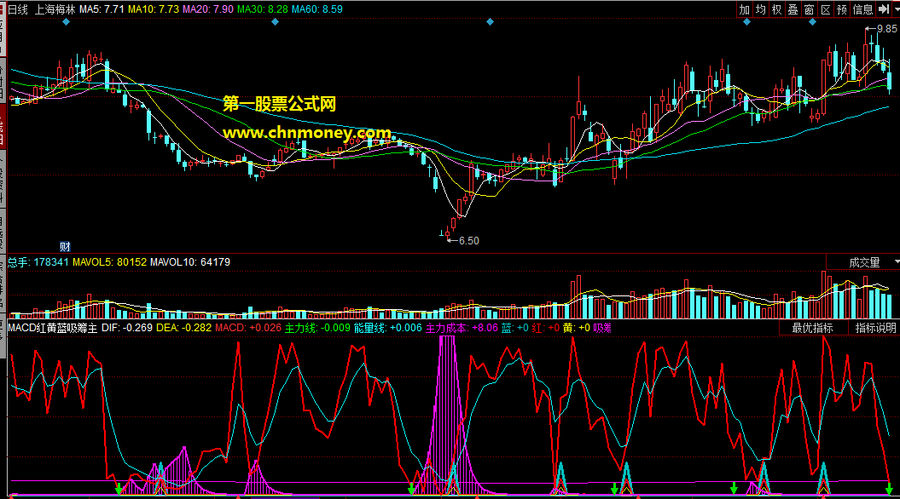This screenshot has width=900, height=499.
Task: Open the dropdown arrow beside jump-to-end icon
Action: 896,9
